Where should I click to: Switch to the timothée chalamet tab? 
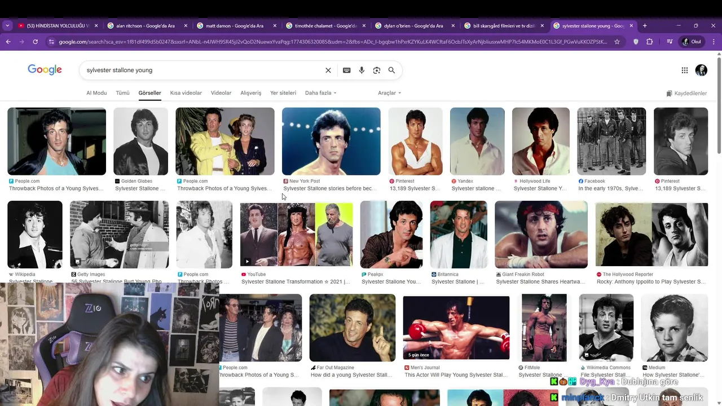(x=325, y=26)
